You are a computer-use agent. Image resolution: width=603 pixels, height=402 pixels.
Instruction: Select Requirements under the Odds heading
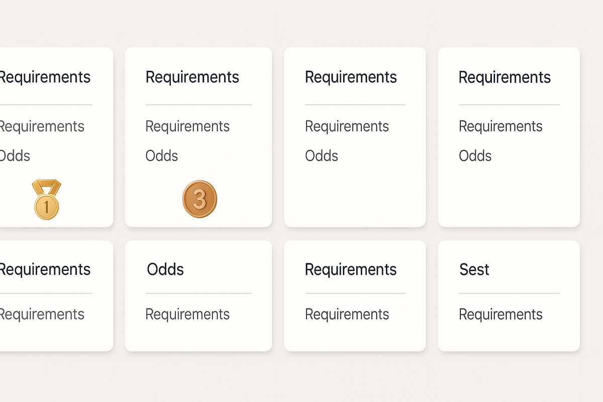click(187, 315)
